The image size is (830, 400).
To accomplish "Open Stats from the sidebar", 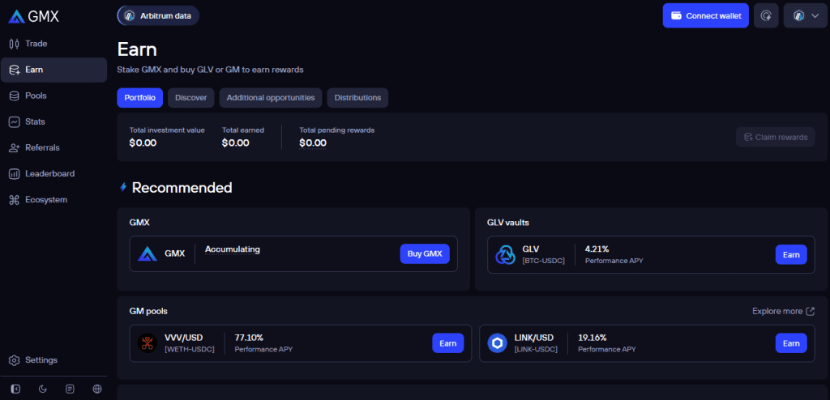I will pos(54,121).
